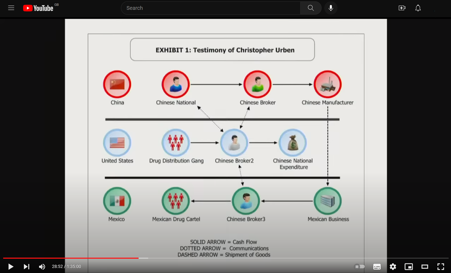
Task: Open the playback settings gear
Action: pos(393,267)
